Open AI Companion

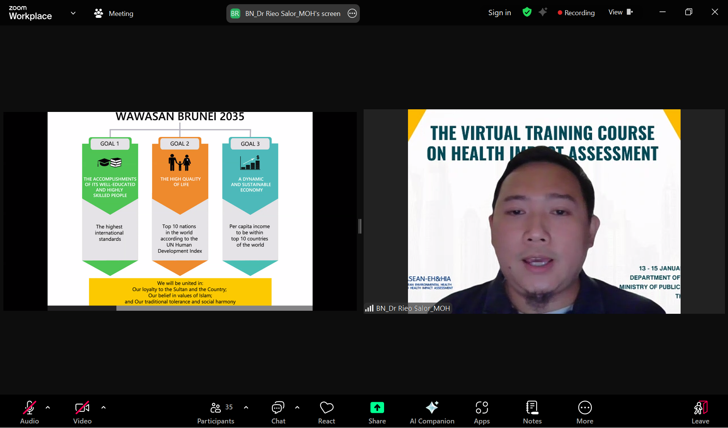coord(432,412)
